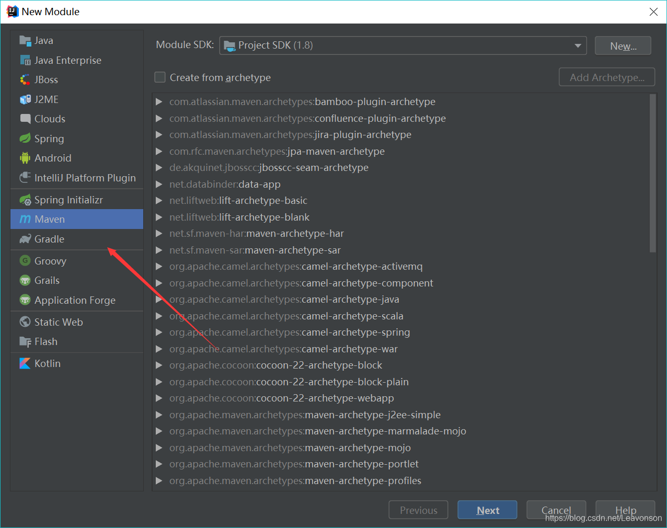This screenshot has width=667, height=528.
Task: Choose the Android robot icon
Action: [x=25, y=158]
